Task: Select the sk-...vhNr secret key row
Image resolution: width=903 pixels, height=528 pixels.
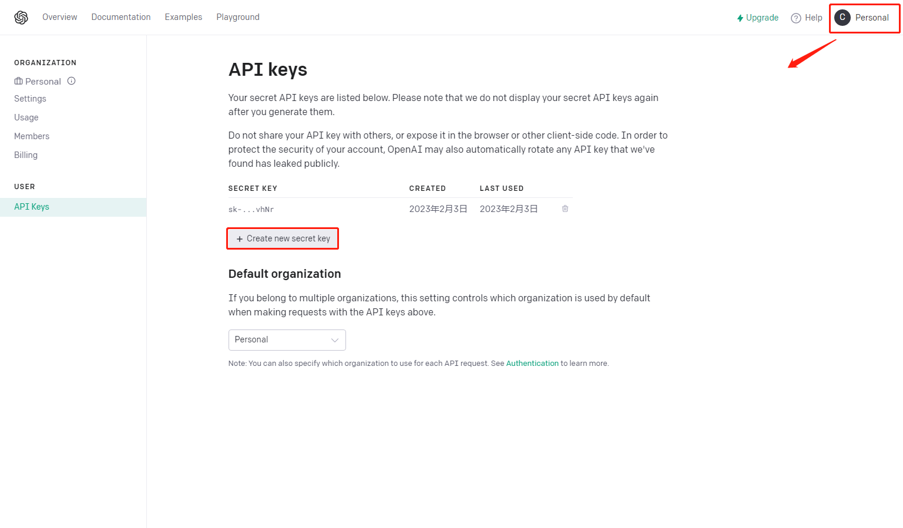Action: click(400, 209)
